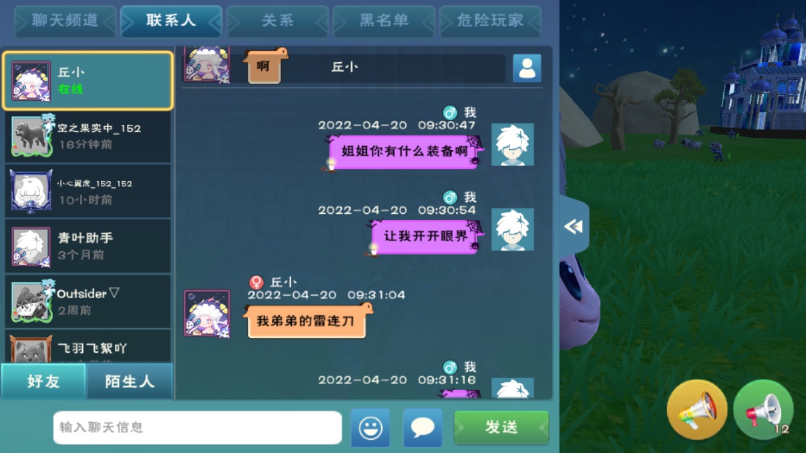Click 丘小's avatar beside 我弟弟的雷连刀 message
This screenshot has height=453, width=806.
(x=207, y=313)
